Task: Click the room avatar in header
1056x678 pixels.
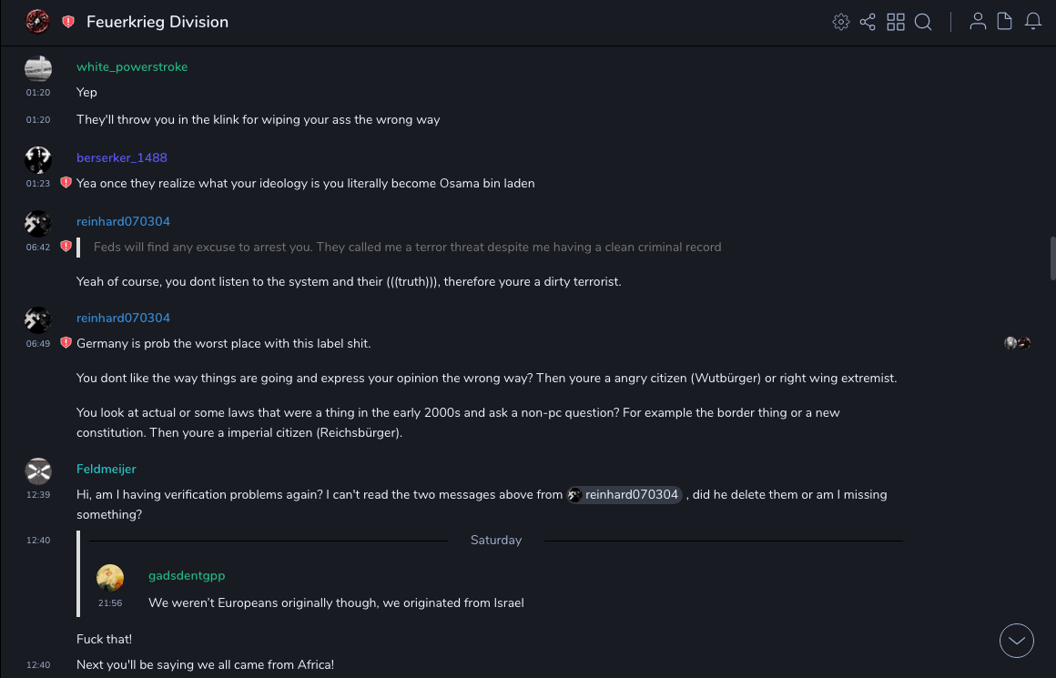Action: point(37,22)
